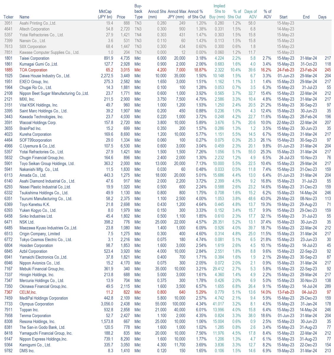Select Nippon Express Holdings,Inc. name
The width and height of the screenshot is (334, 355).
43,339
